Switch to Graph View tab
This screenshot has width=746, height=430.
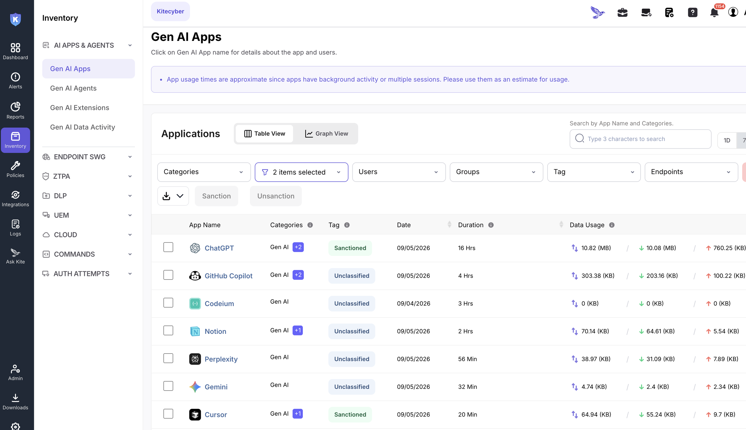pos(326,133)
